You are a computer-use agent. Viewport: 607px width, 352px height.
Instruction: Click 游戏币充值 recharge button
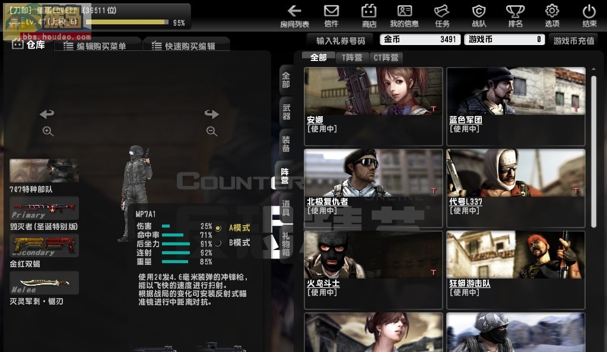(574, 41)
